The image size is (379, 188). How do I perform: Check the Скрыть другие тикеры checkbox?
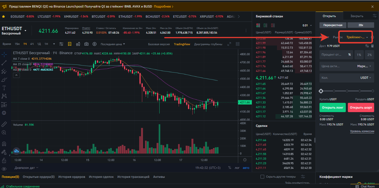click(262, 177)
